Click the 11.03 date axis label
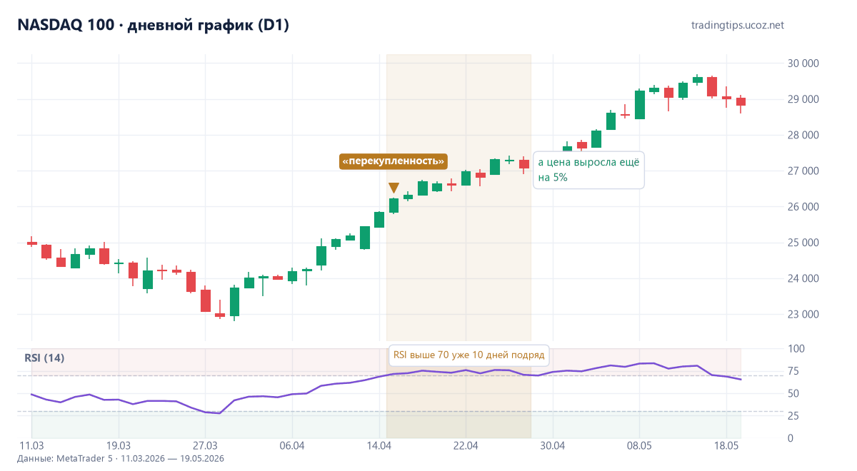Viewport: 857px width, 471px height. click(31, 446)
